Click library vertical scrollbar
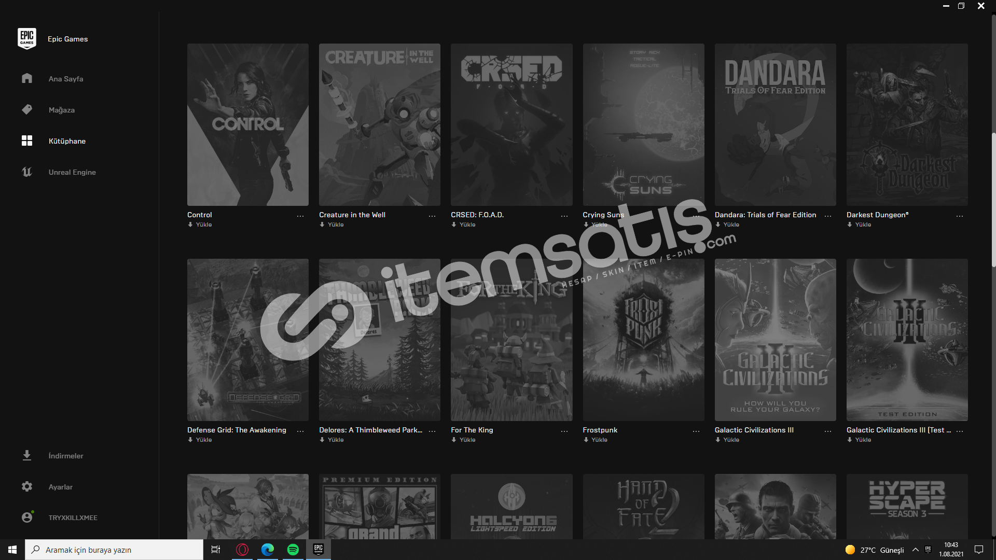 [993, 200]
